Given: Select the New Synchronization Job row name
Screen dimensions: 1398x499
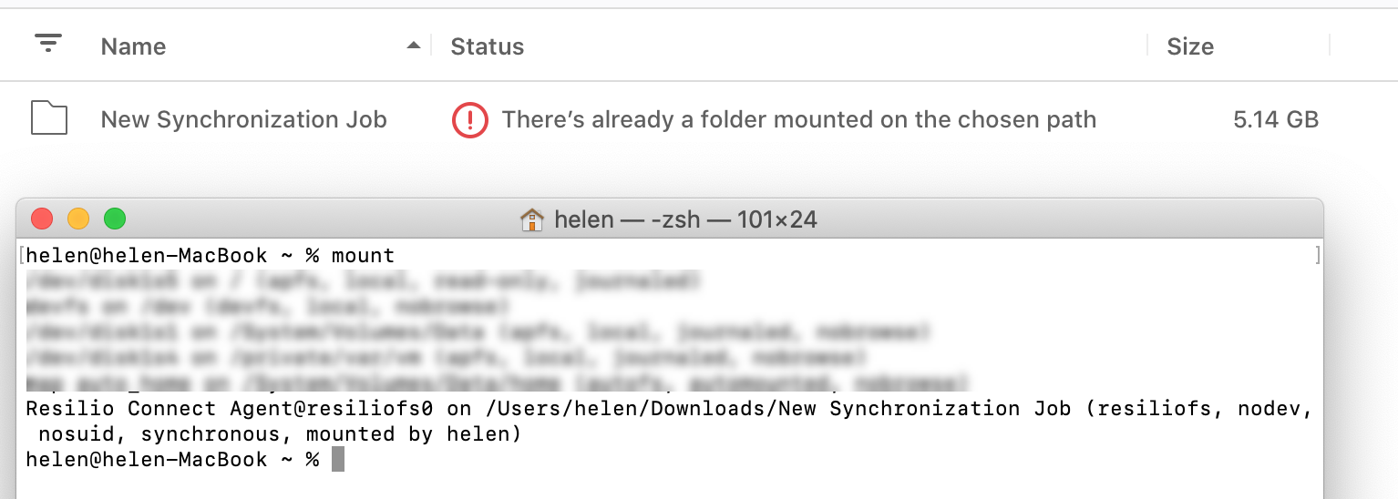Looking at the screenshot, I should click(243, 119).
